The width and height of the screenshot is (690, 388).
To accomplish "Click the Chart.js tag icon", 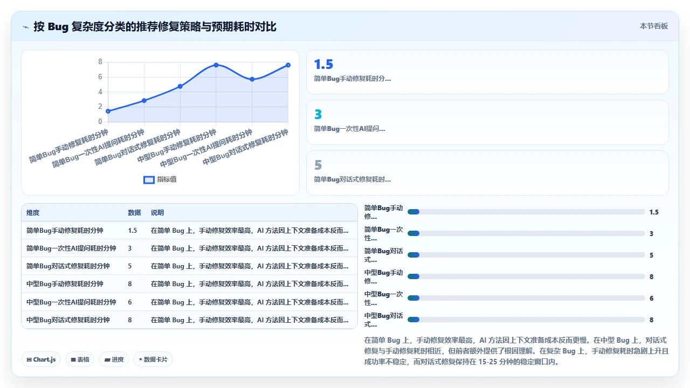I will point(29,359).
